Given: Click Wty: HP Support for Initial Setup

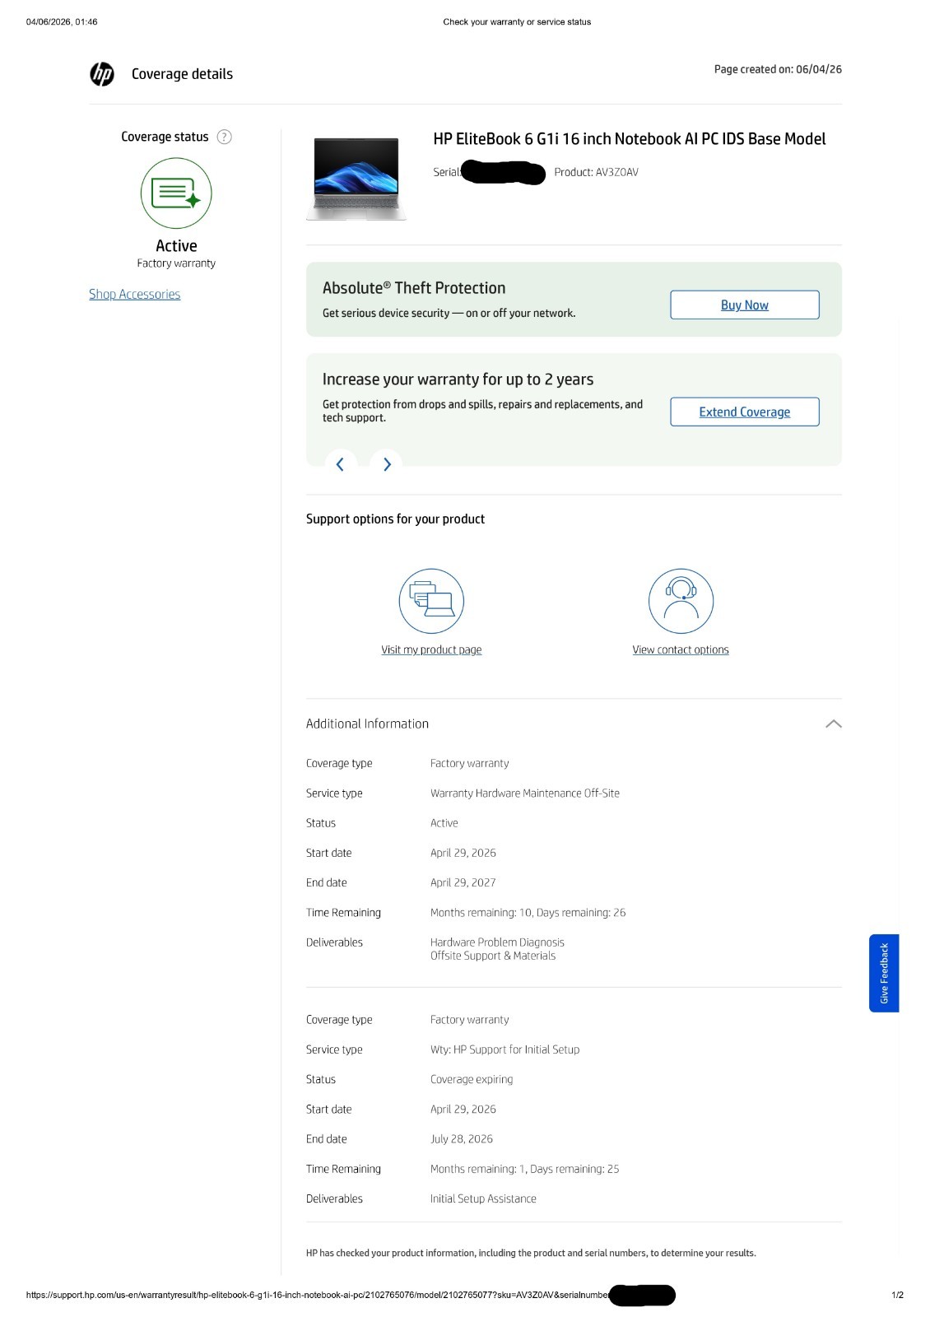Looking at the screenshot, I should (505, 1049).
